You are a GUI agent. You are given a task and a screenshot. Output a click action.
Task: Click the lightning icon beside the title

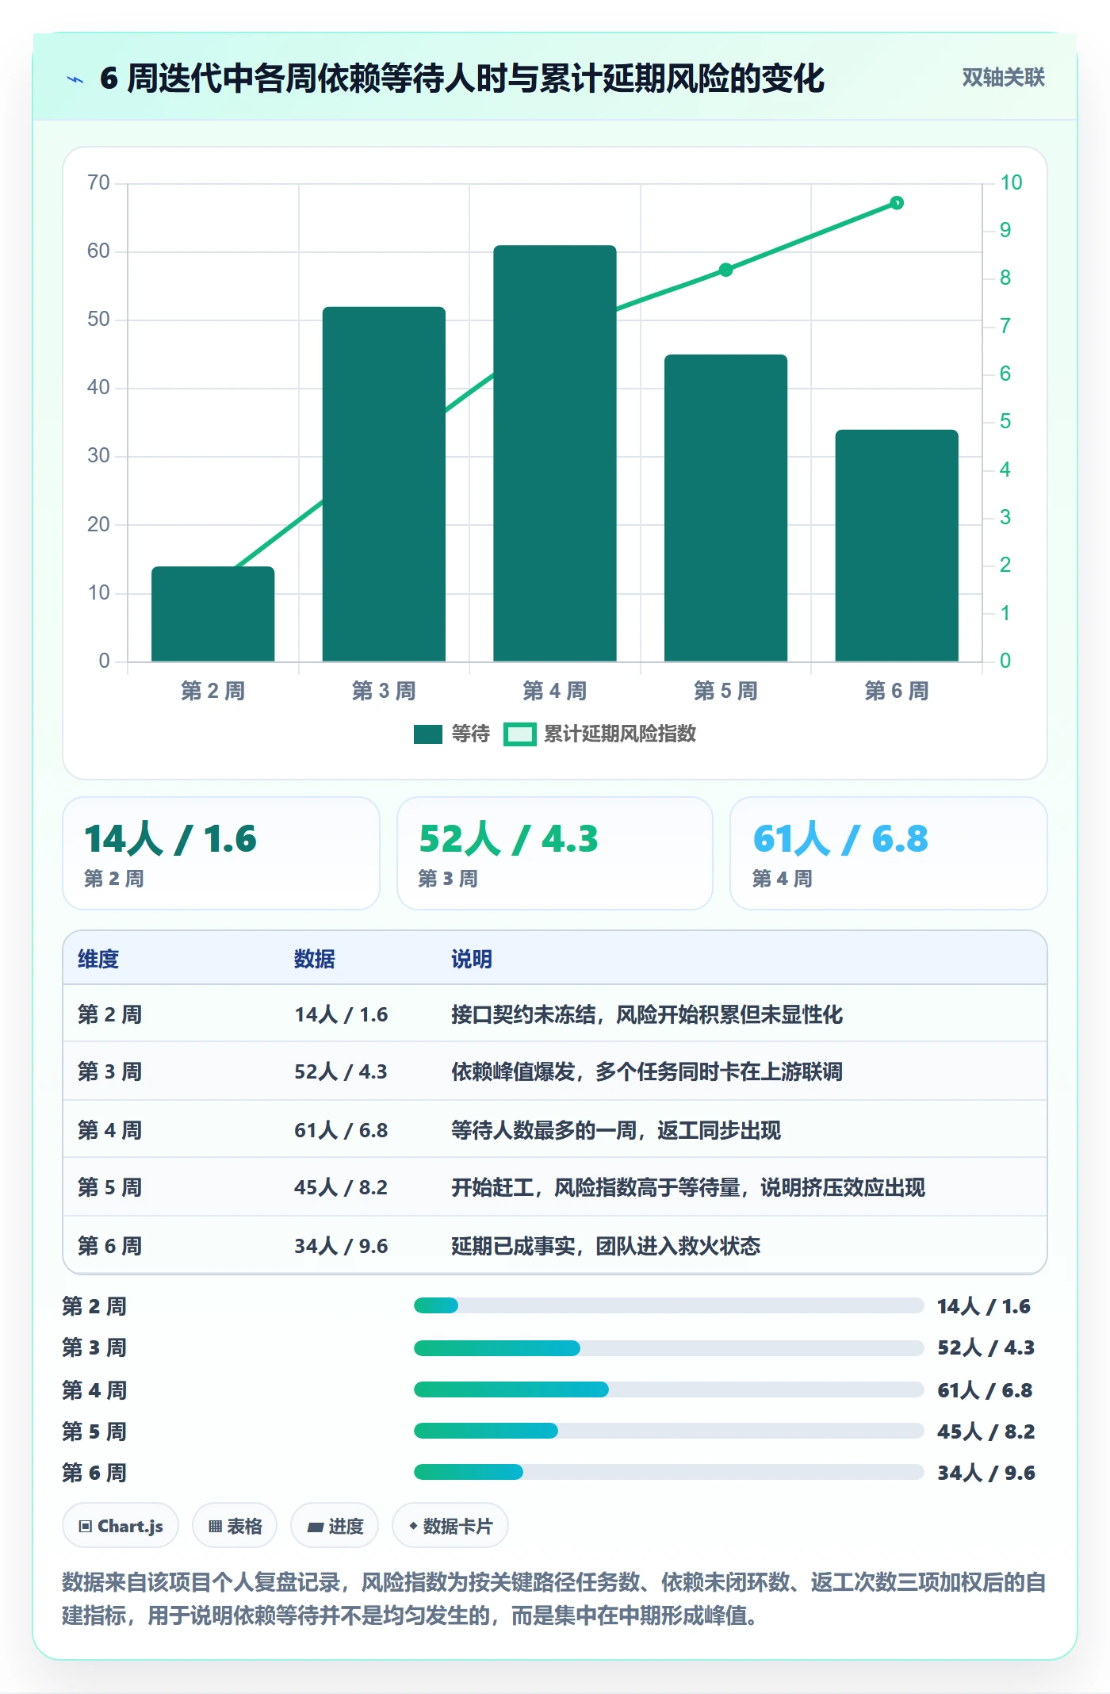(75, 79)
